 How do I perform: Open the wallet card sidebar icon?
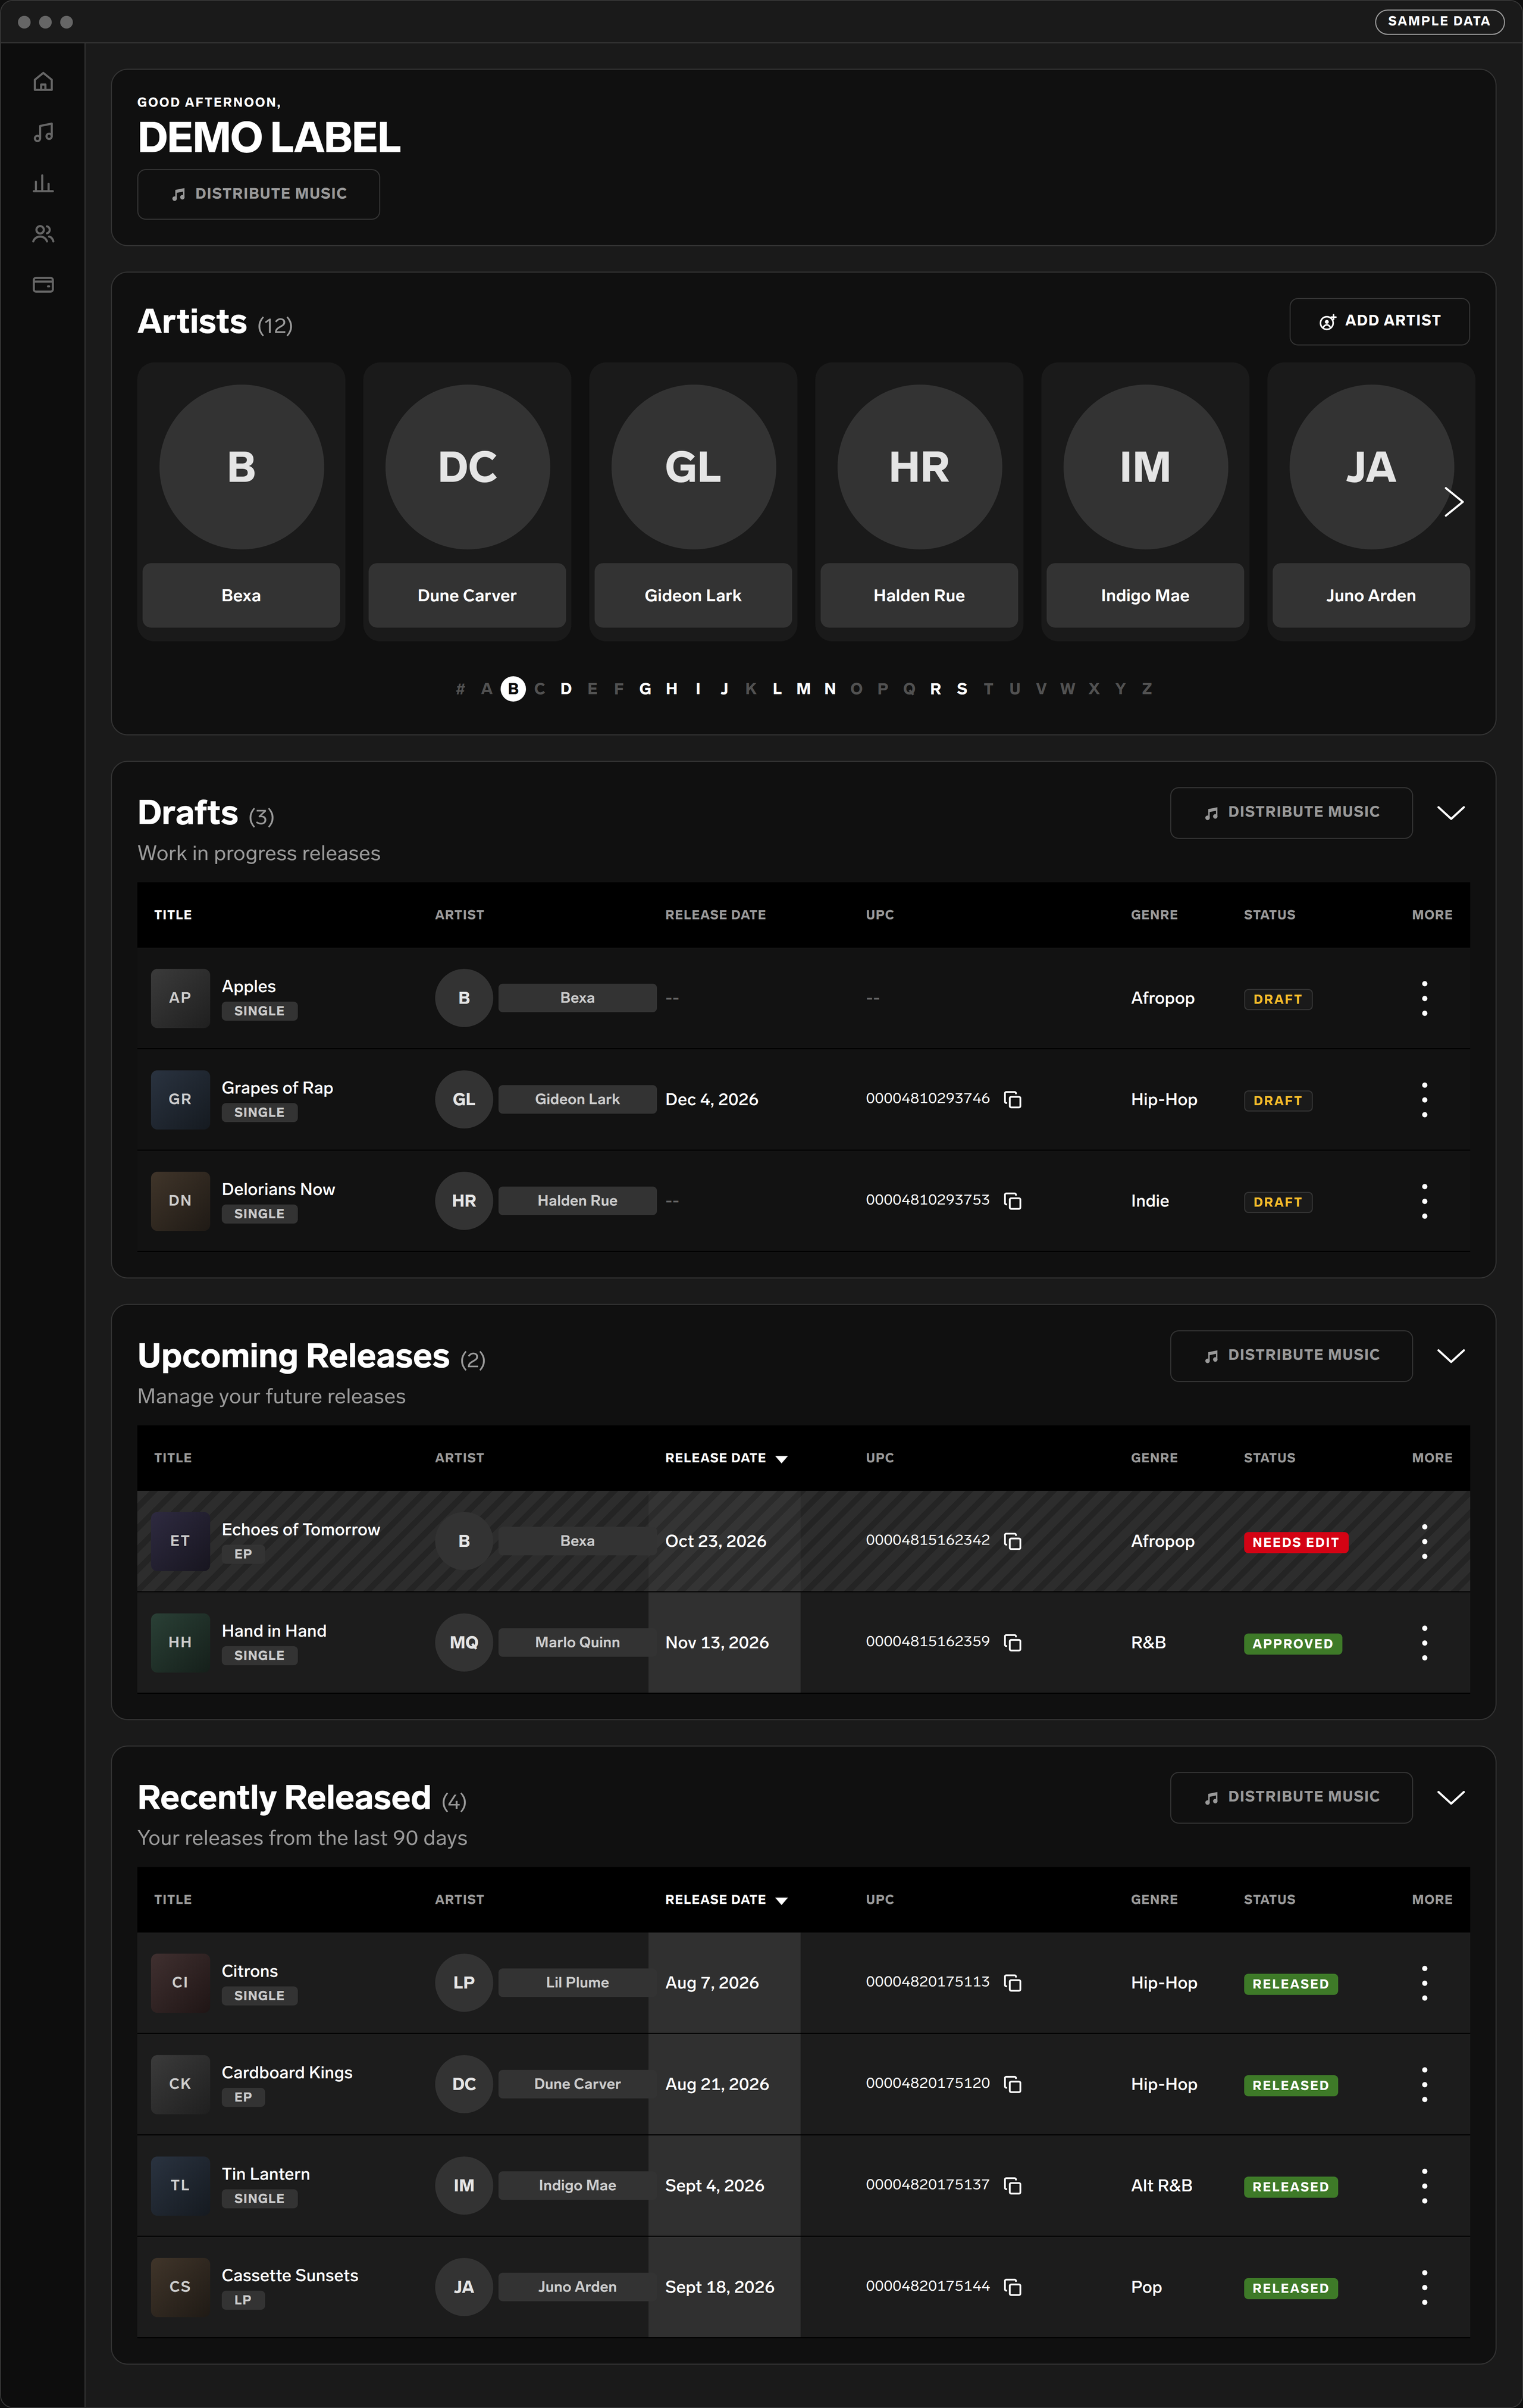click(x=43, y=285)
